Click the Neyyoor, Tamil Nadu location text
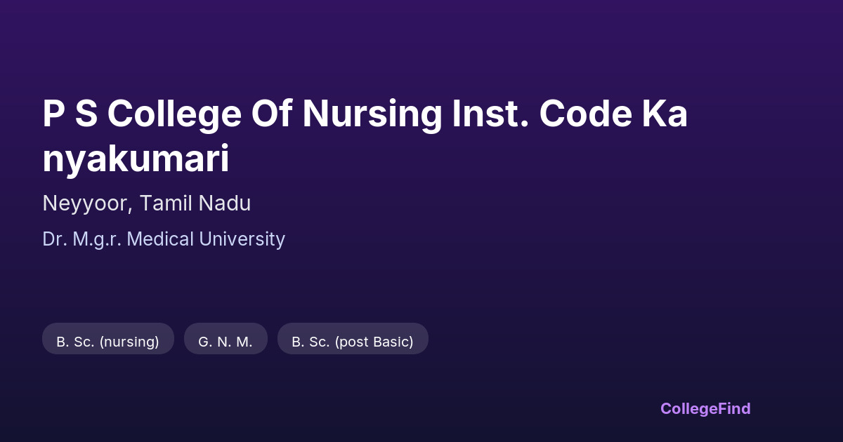The height and width of the screenshot is (442, 843). [x=146, y=203]
